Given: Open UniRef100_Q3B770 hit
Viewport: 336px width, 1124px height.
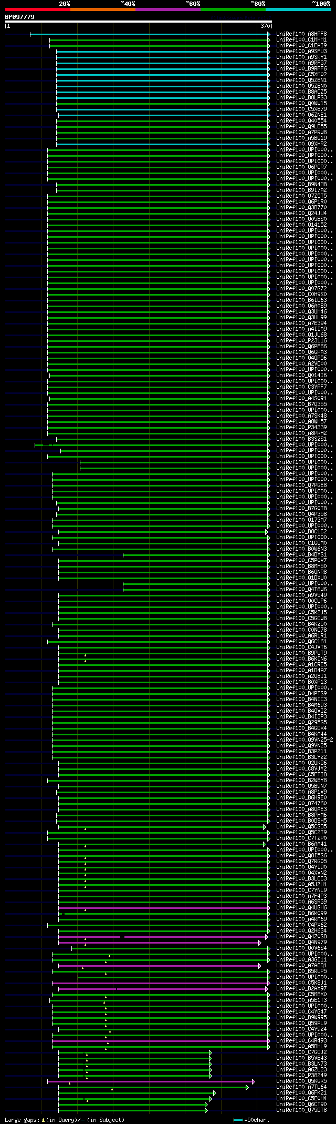Looking at the screenshot, I should click(x=301, y=208).
